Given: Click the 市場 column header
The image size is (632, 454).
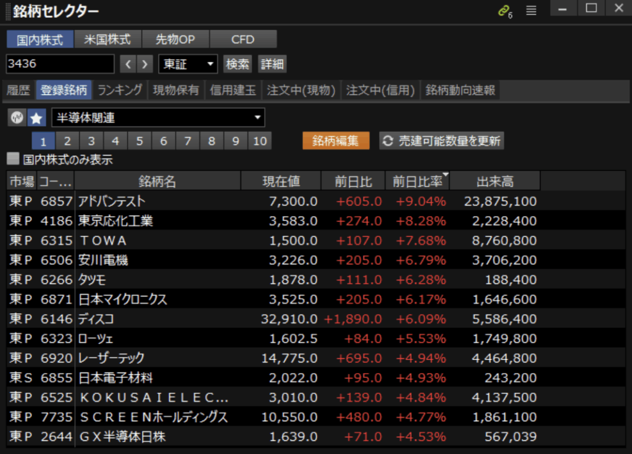Looking at the screenshot, I should tap(22, 181).
